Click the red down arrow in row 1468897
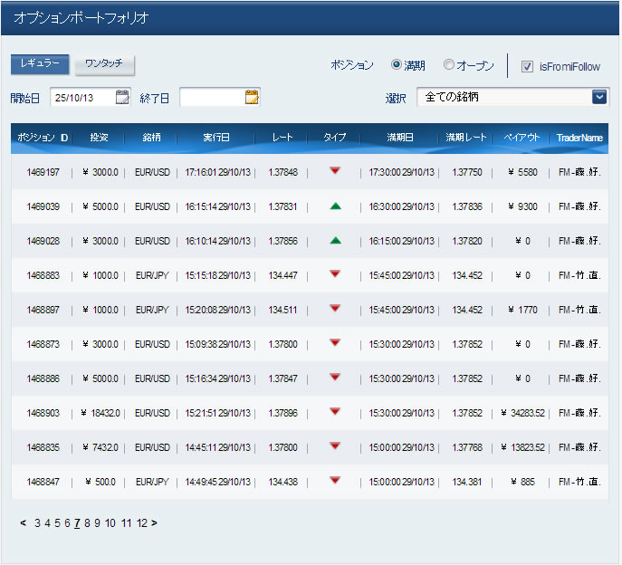This screenshot has height=565, width=622. [335, 308]
